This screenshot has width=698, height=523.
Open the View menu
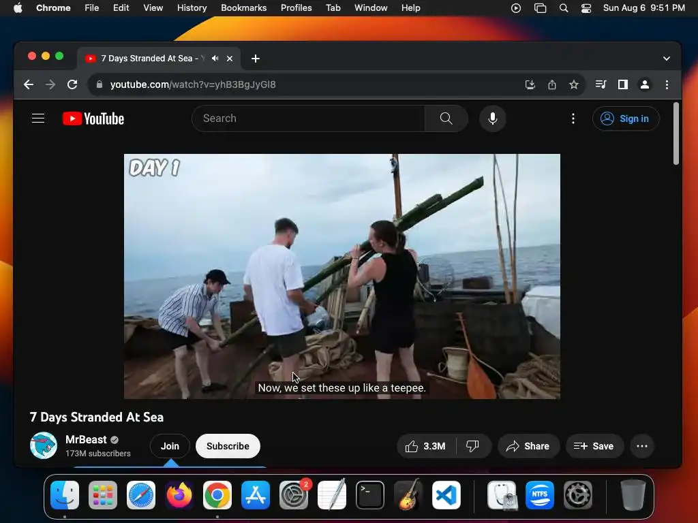[153, 7]
